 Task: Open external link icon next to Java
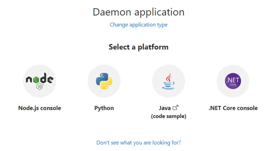click(175, 108)
